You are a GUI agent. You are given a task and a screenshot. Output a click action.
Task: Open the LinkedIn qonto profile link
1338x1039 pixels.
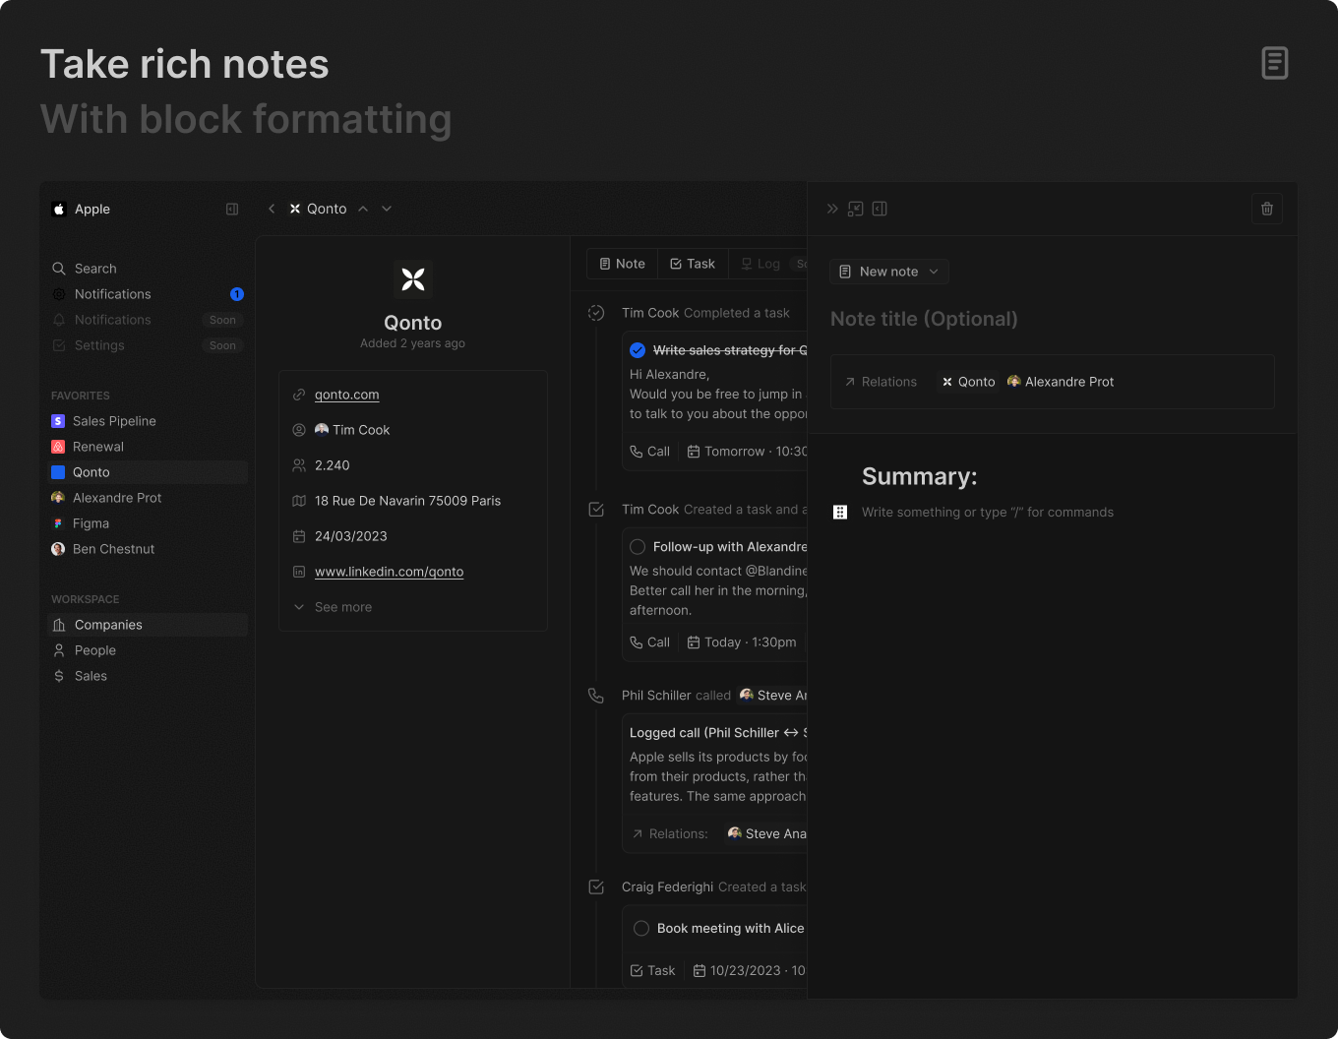pos(389,572)
